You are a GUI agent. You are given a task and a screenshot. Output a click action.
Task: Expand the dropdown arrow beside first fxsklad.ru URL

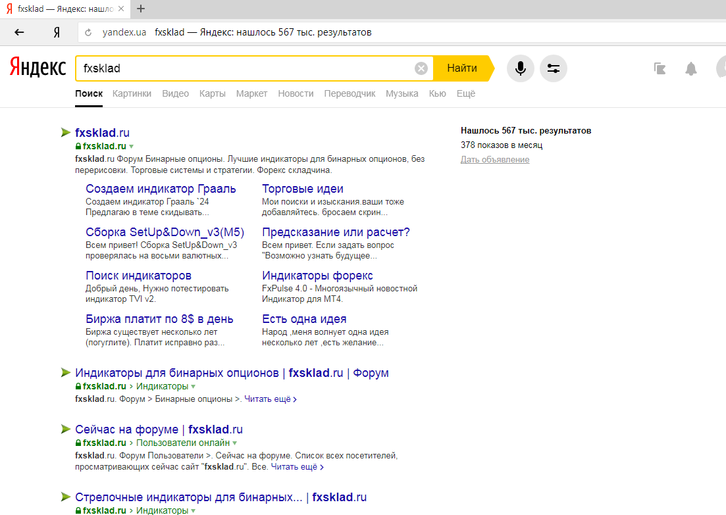[x=132, y=146]
